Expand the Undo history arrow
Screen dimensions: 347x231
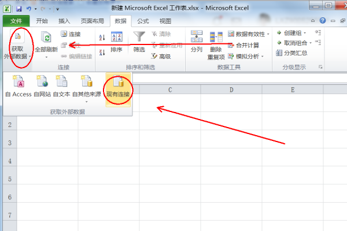36,9
